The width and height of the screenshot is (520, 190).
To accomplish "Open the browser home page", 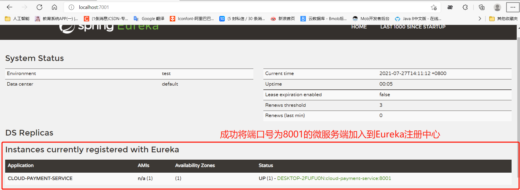I will click(54, 7).
